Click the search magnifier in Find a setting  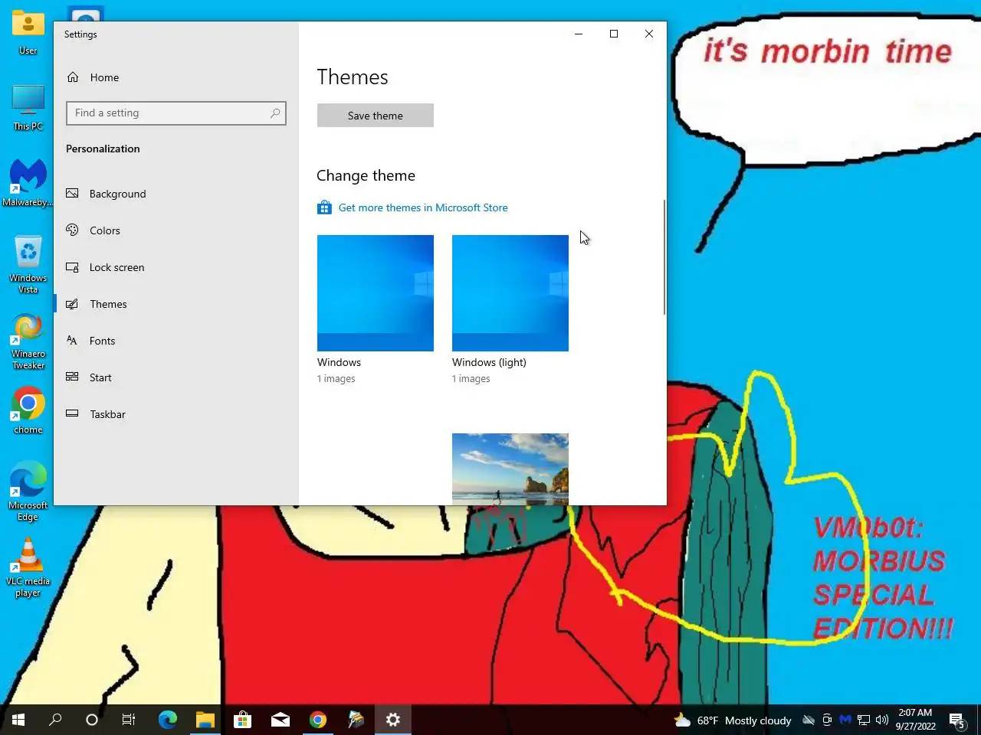pyautogui.click(x=275, y=113)
